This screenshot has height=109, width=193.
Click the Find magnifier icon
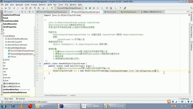click(35, 8)
